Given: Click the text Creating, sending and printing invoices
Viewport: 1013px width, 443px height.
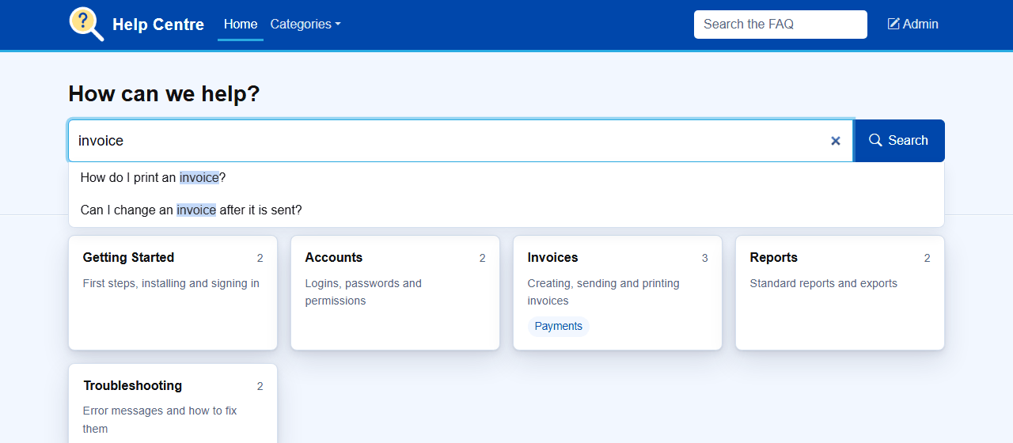Looking at the screenshot, I should 603,292.
